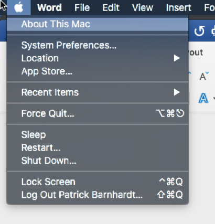The width and height of the screenshot is (215, 224).
Task: Put the Mac to Sleep
Action: [98, 135]
